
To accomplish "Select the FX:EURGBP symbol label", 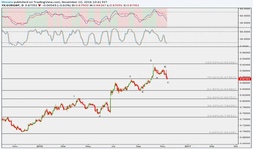I will (11, 5).
